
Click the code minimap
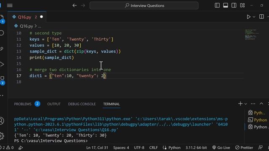pyautogui.click(x=252, y=34)
